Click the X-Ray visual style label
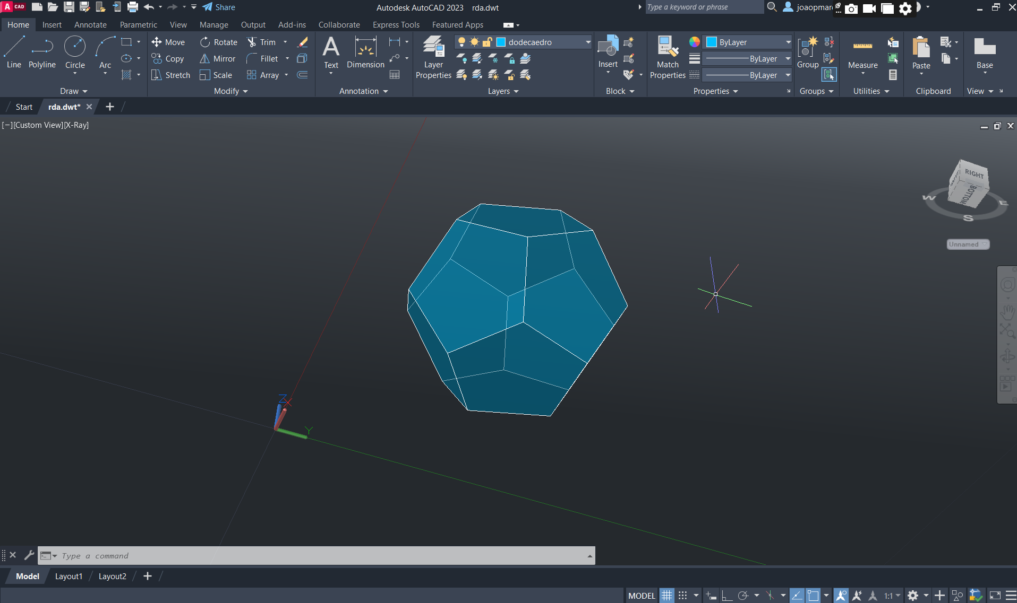Viewport: 1017px width, 603px height. 76,125
